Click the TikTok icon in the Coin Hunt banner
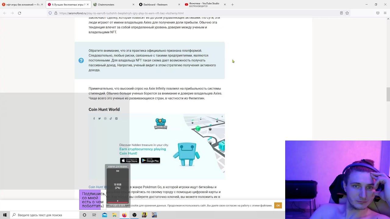This screenshot has width=390, height=219. pyautogui.click(x=111, y=119)
